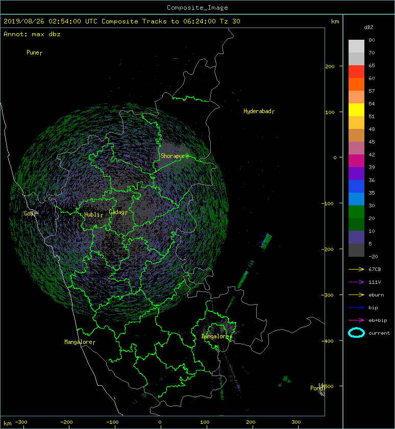Click the '-500' tick on vertical axis
The image size is (395, 429).
point(327,386)
